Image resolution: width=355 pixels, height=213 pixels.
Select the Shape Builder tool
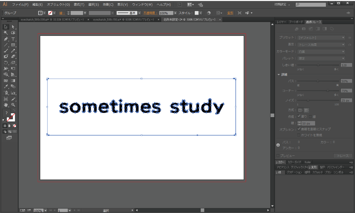[6, 74]
